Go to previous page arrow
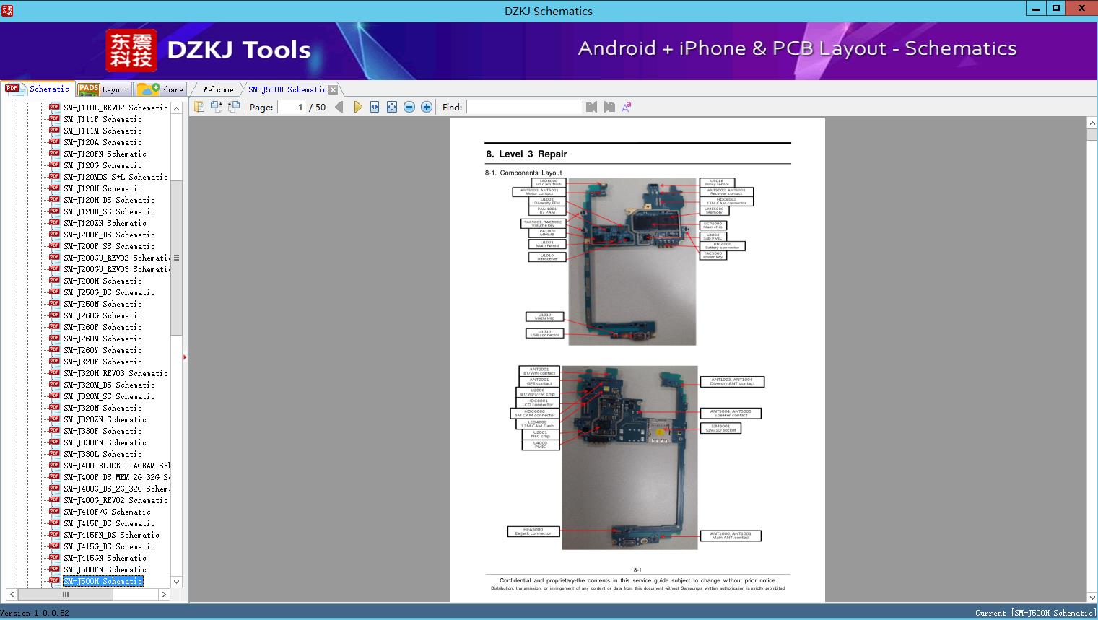Image resolution: width=1098 pixels, height=620 pixels. coord(339,107)
